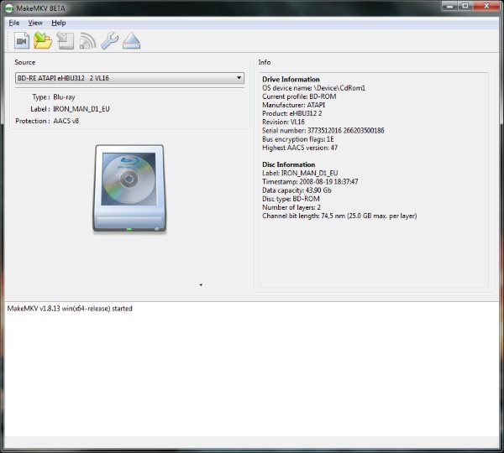
Task: Click the 'Type : Blu-ray' text
Action: click(x=54, y=97)
